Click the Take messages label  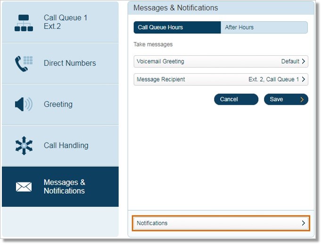click(153, 44)
